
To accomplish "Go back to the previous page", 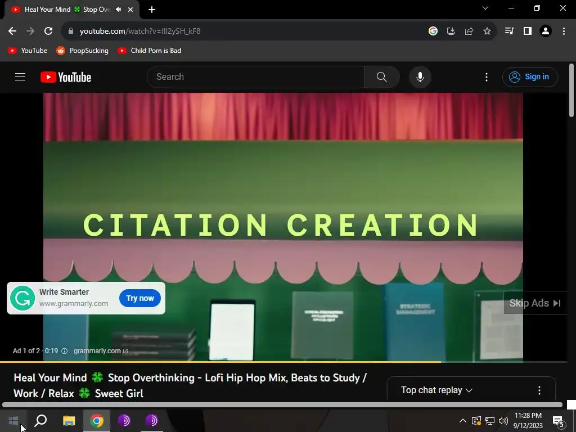I will (12, 31).
